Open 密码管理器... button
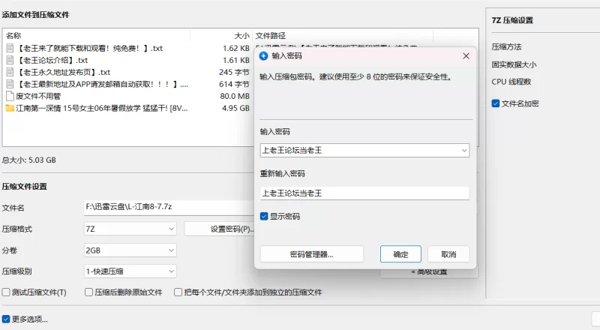The height and width of the screenshot is (330, 600). (x=311, y=254)
